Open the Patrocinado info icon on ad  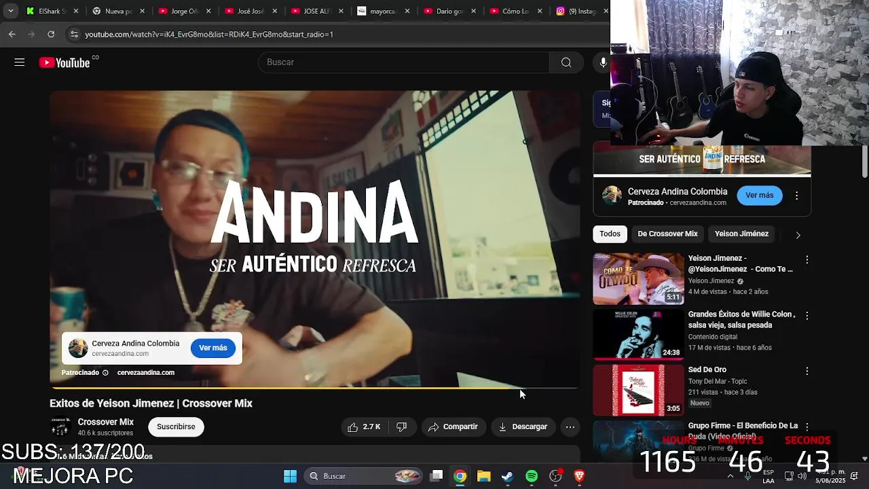click(105, 372)
